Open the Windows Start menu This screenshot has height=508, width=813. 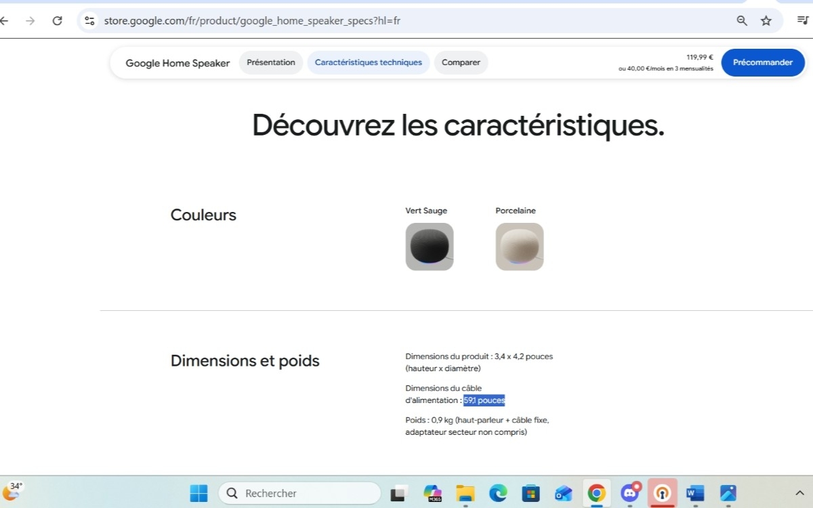[x=199, y=493]
